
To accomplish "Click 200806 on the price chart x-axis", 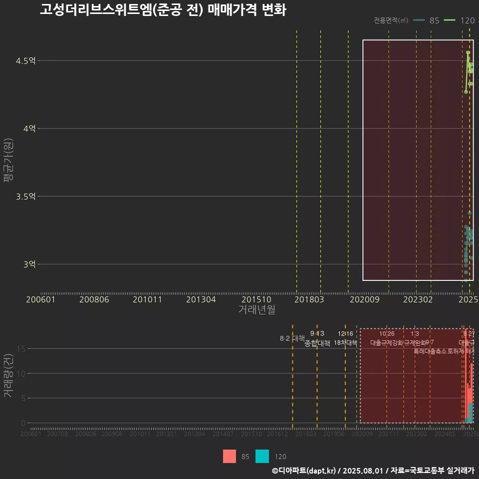I will [94, 299].
